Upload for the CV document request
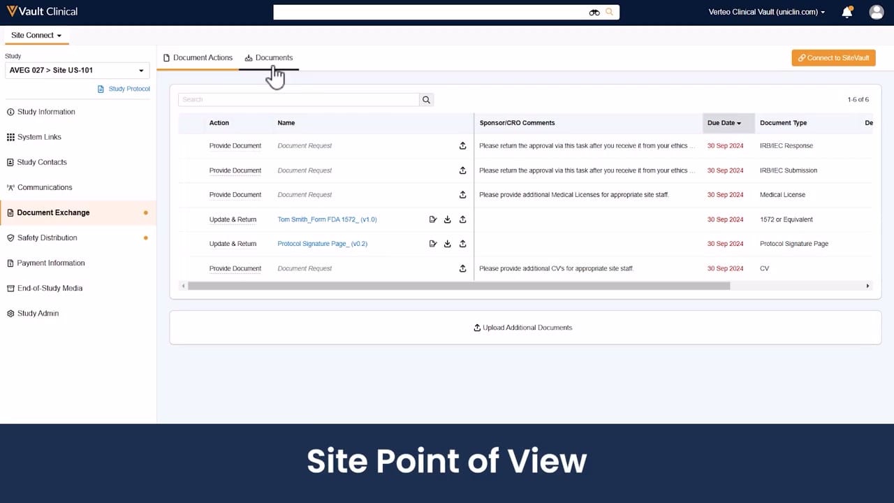 tap(462, 268)
